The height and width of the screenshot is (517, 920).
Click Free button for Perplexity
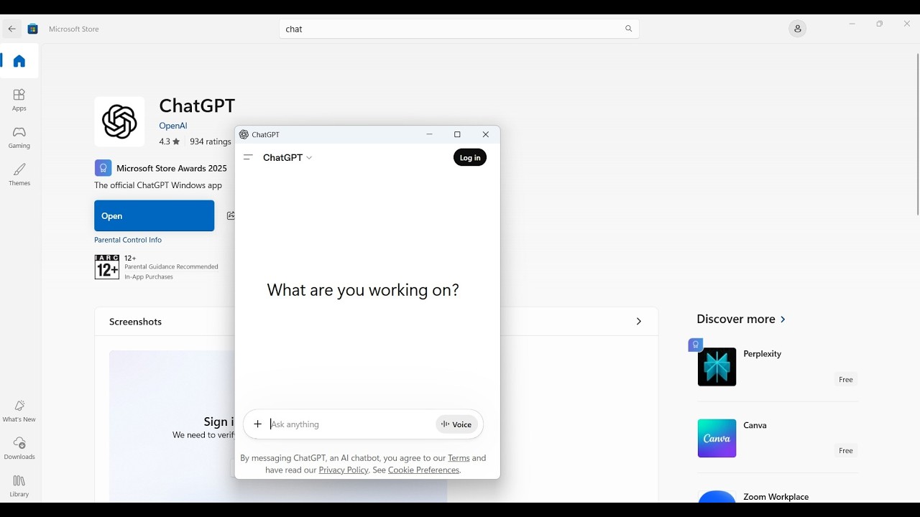coord(846,380)
